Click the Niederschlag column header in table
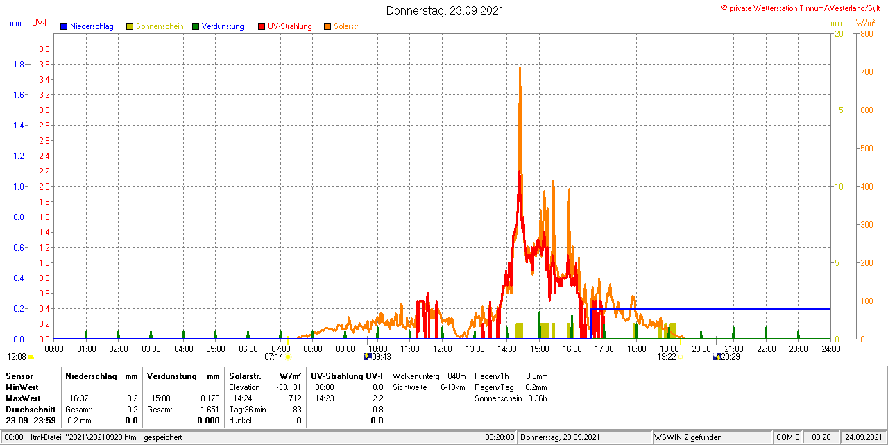The height and width of the screenshot is (445, 888). click(90, 376)
